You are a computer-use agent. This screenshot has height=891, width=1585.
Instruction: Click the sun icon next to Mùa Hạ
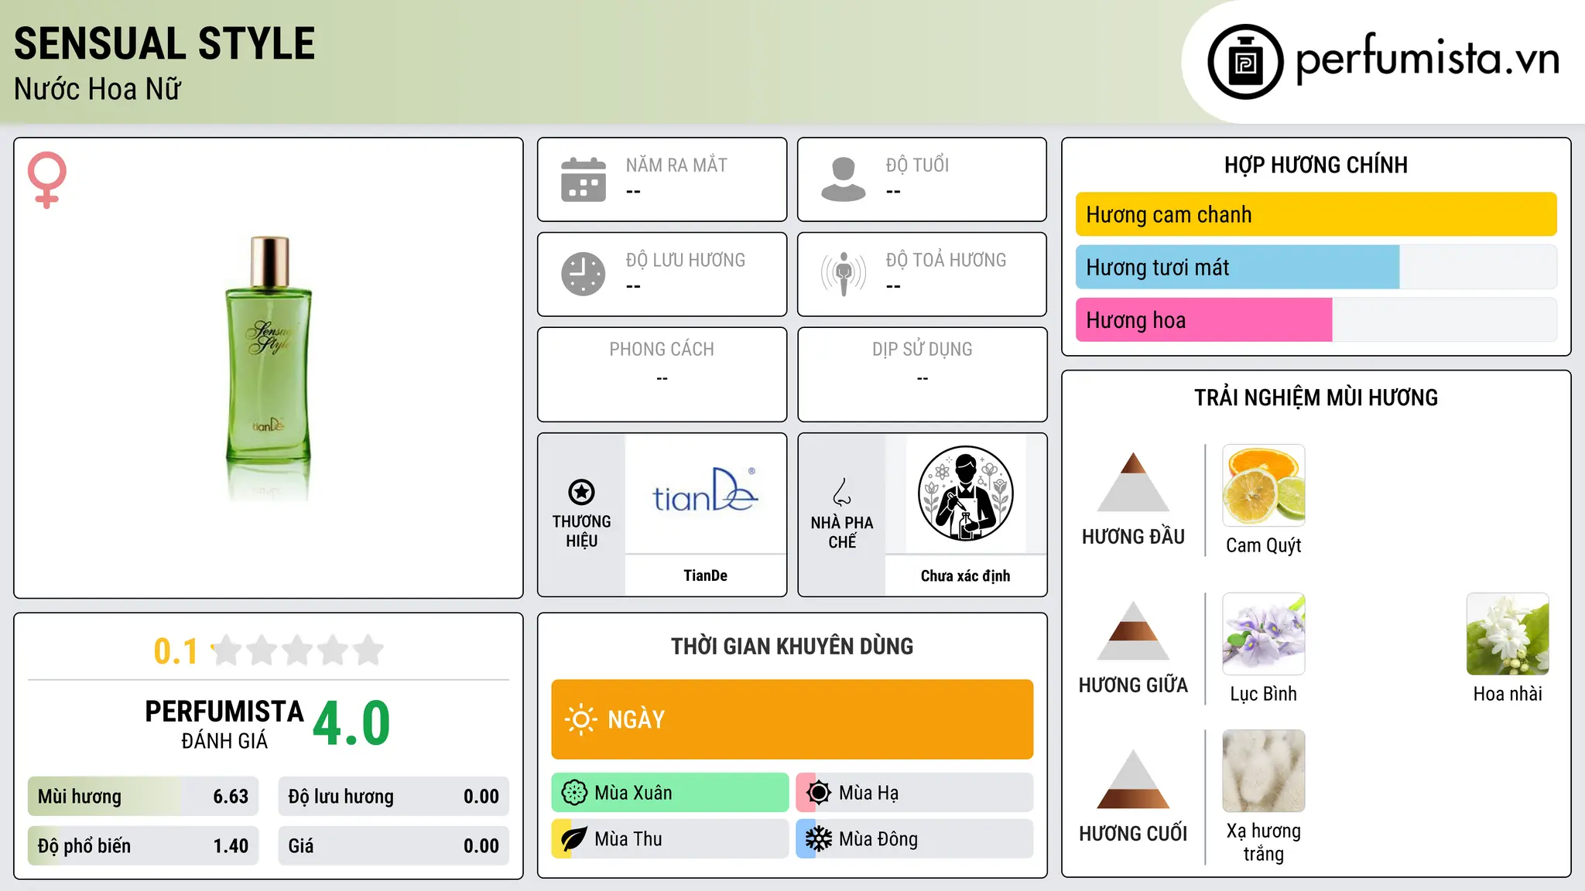pyautogui.click(x=818, y=793)
